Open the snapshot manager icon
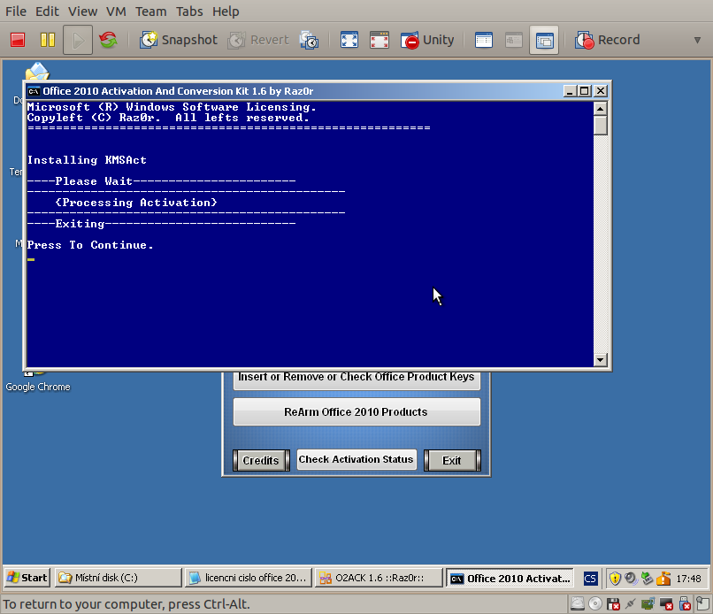Screen dimensions: 713x614 310,40
